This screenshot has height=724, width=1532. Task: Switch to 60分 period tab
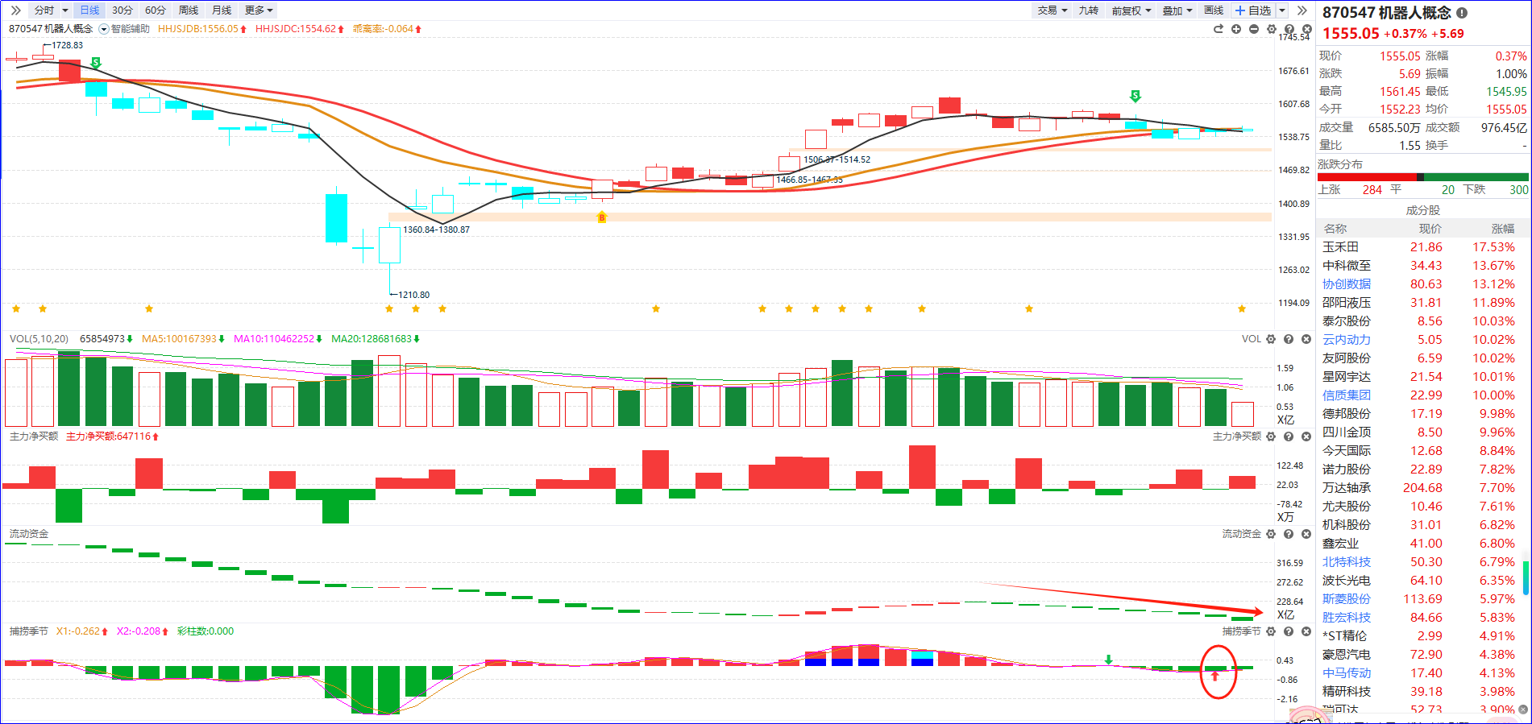pos(156,10)
